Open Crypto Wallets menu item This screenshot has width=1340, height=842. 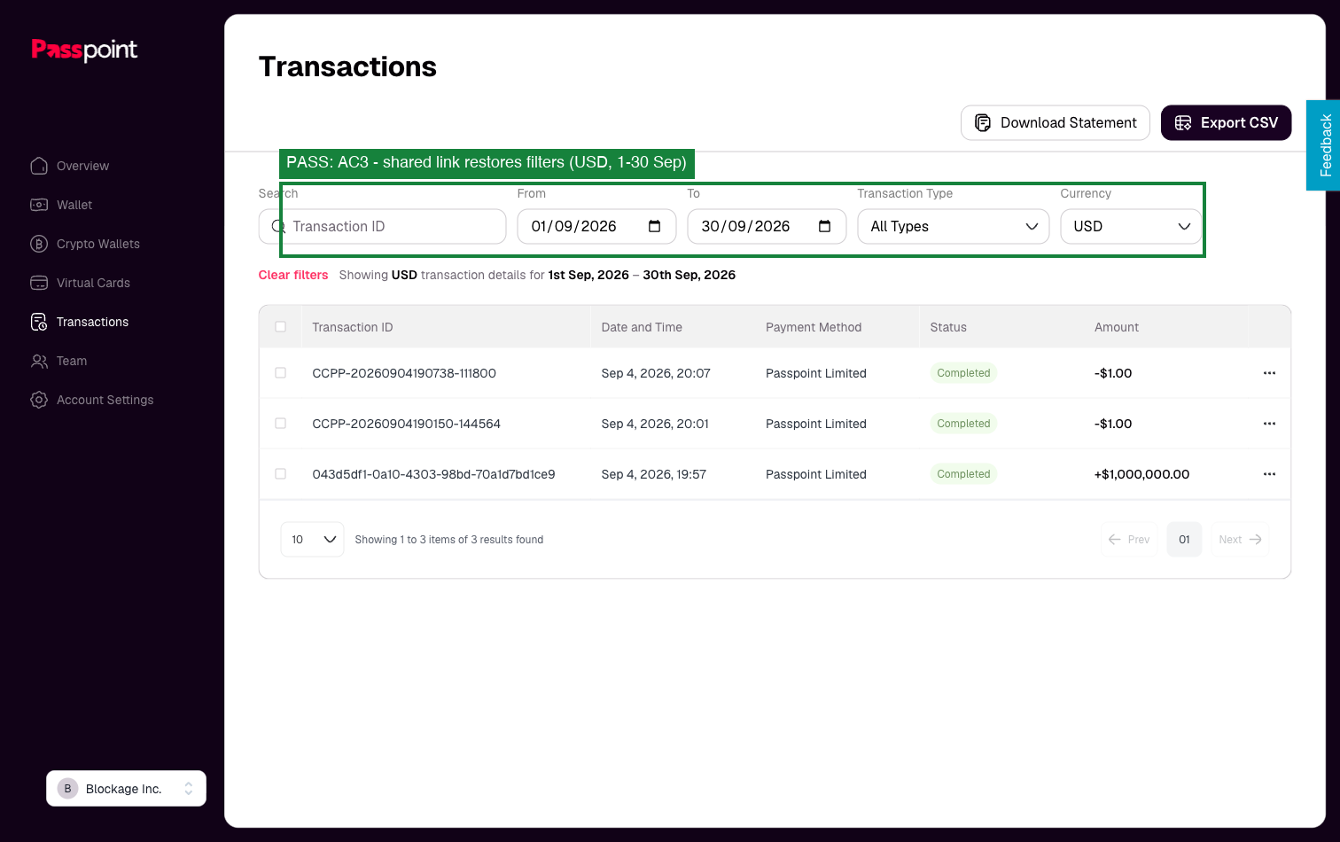98,244
